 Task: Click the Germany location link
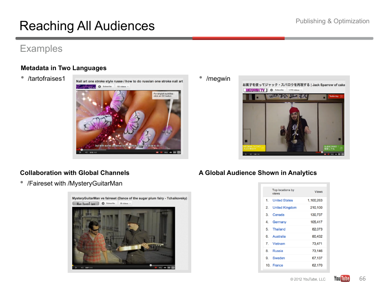[279, 222]
